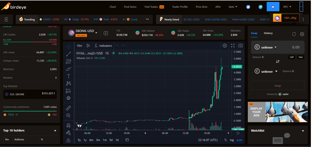Take a chart snapshot with camera icon
Viewport: 313px width, 147px height.
click(240, 46)
